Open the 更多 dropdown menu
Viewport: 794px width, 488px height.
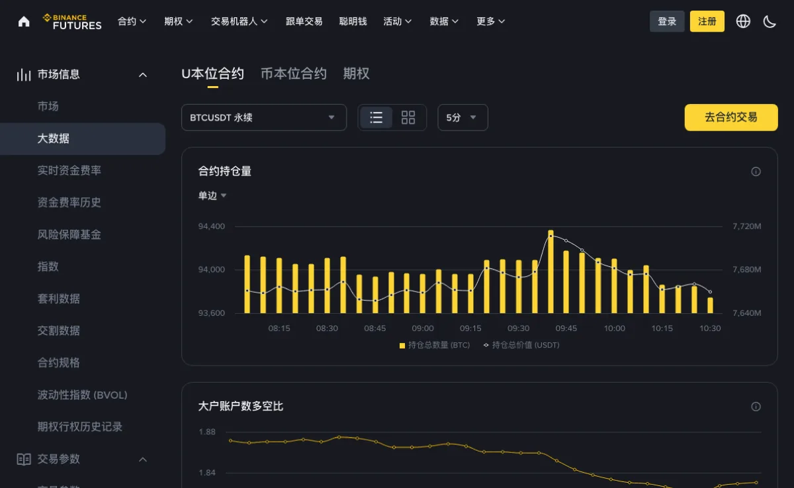[x=491, y=21]
